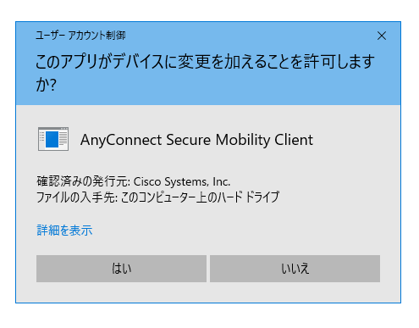Click the word Mobility in app name
This screenshot has width=419, height=328.
click(243, 141)
